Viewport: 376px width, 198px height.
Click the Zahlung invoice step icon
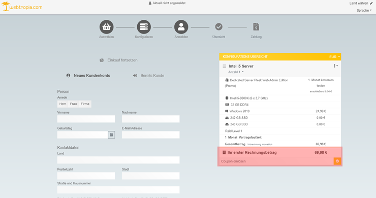tap(256, 26)
